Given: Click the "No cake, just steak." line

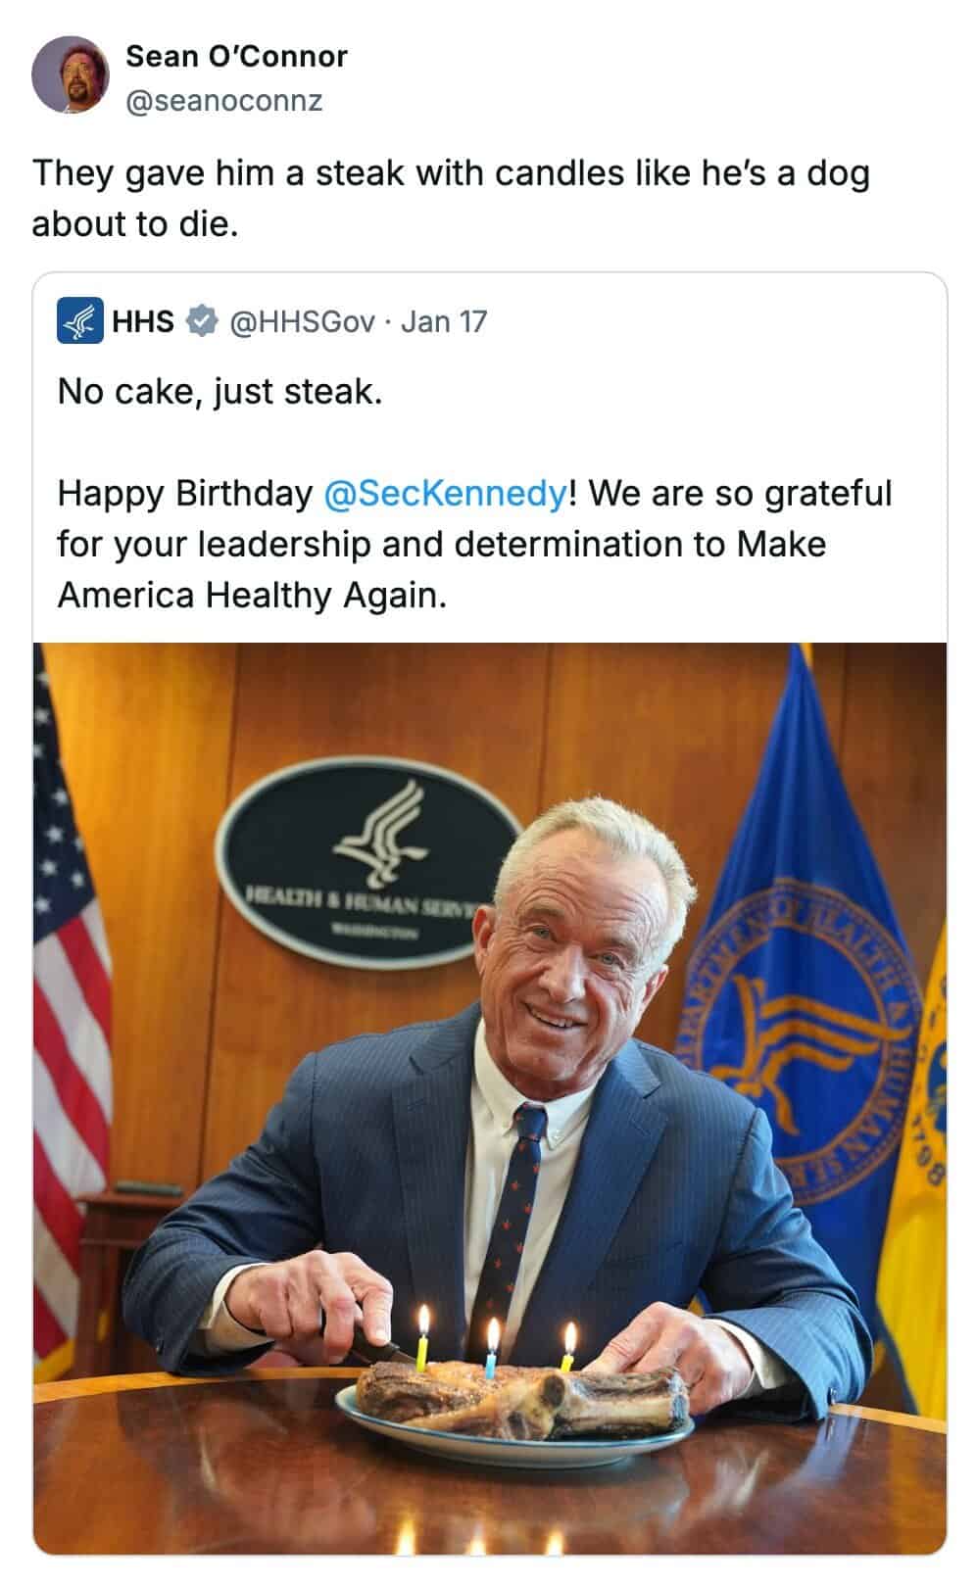Looking at the screenshot, I should (x=220, y=392).
